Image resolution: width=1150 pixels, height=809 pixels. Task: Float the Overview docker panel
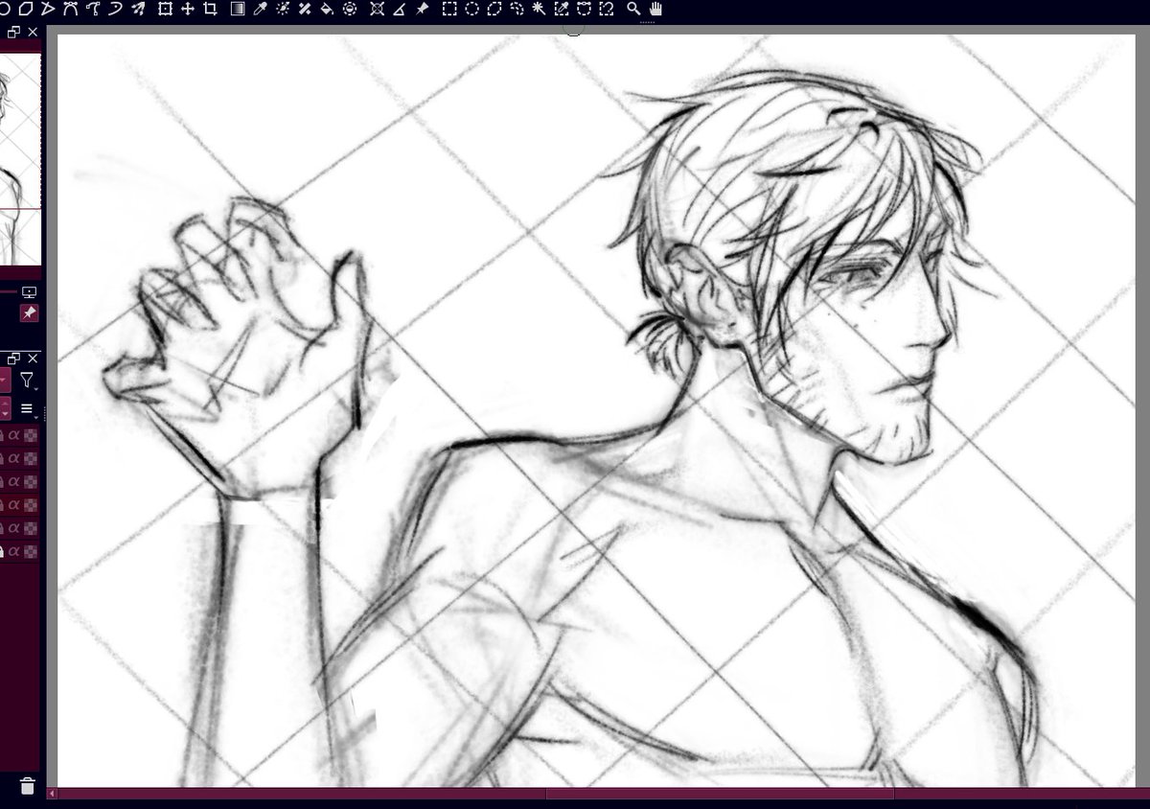click(x=14, y=33)
